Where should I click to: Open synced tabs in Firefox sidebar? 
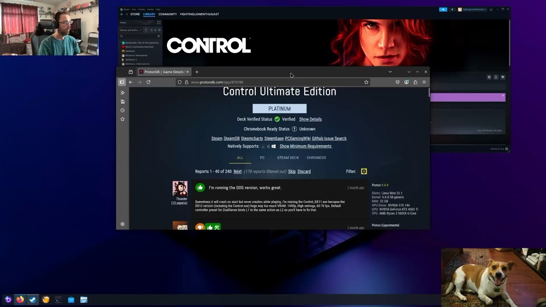pos(122,101)
